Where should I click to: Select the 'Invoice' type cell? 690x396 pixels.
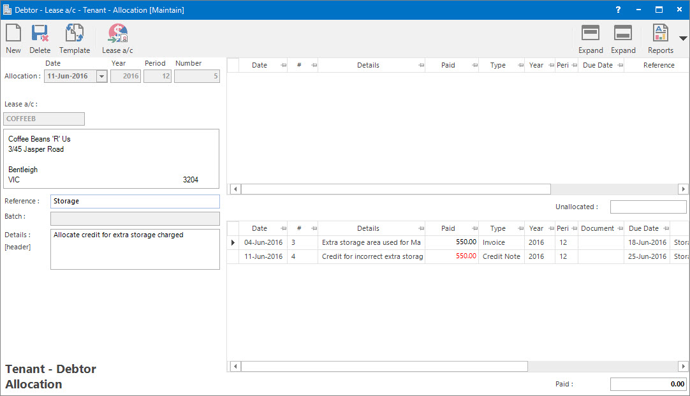[x=502, y=242]
